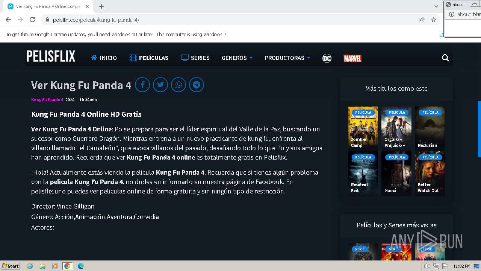Image resolution: width=481 pixels, height=271 pixels.
Task: Open Orgullo + Prejuicio movie thumbnail
Action: 396,128
